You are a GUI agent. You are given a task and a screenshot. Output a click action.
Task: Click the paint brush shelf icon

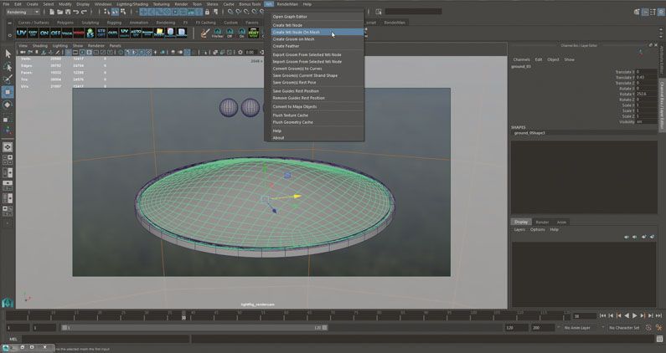pyautogui.click(x=205, y=33)
